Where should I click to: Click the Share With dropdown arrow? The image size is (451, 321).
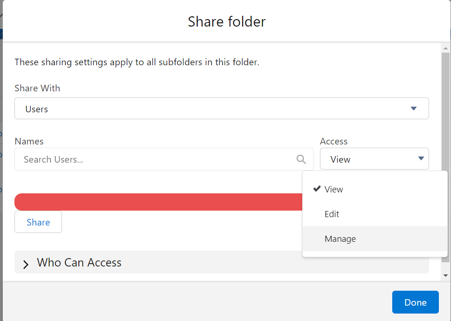pyautogui.click(x=413, y=109)
